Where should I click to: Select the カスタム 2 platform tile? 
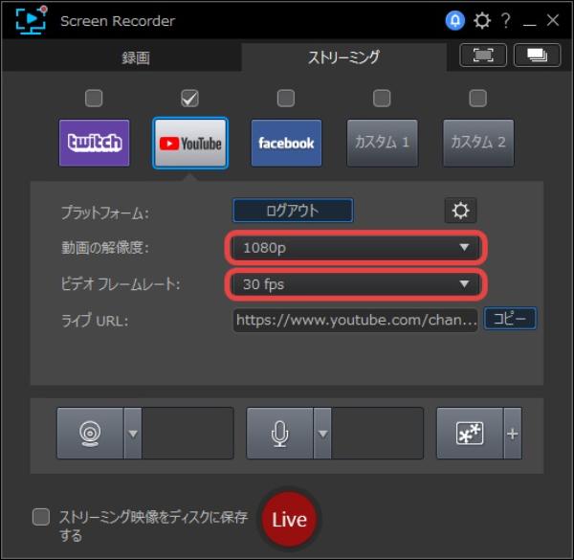[x=478, y=143]
